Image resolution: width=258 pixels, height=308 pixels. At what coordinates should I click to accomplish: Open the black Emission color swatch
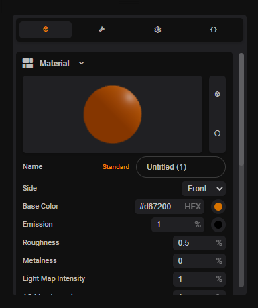(218, 225)
